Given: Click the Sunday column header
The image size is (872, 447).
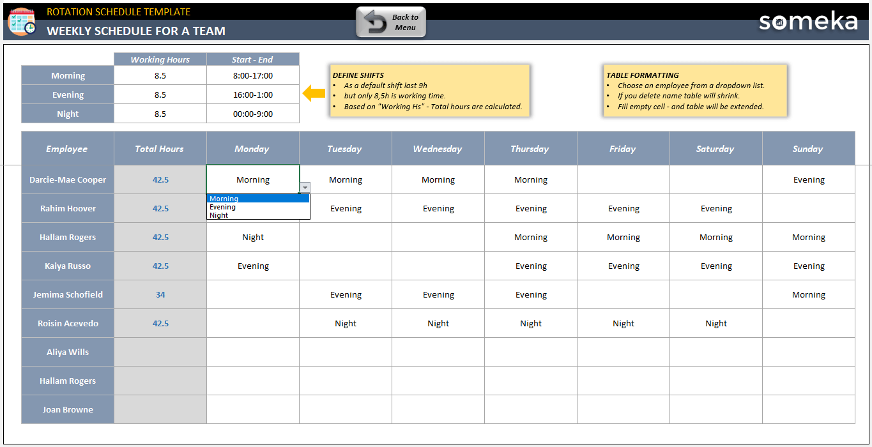Looking at the screenshot, I should (x=809, y=148).
